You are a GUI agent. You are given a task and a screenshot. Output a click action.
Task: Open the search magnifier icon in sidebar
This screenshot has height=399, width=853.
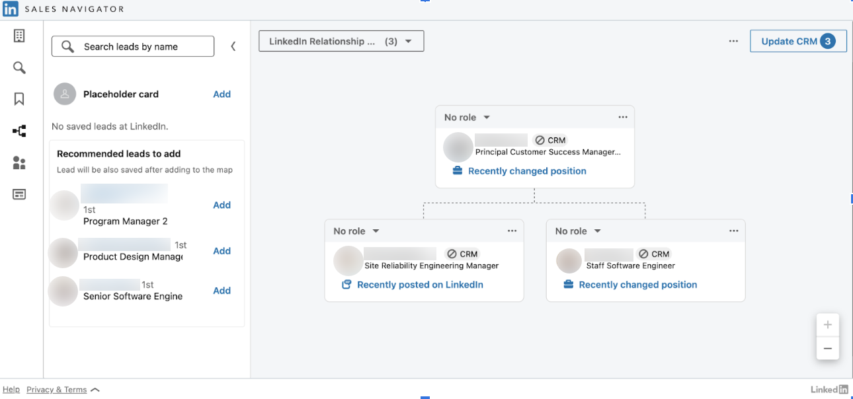[19, 67]
